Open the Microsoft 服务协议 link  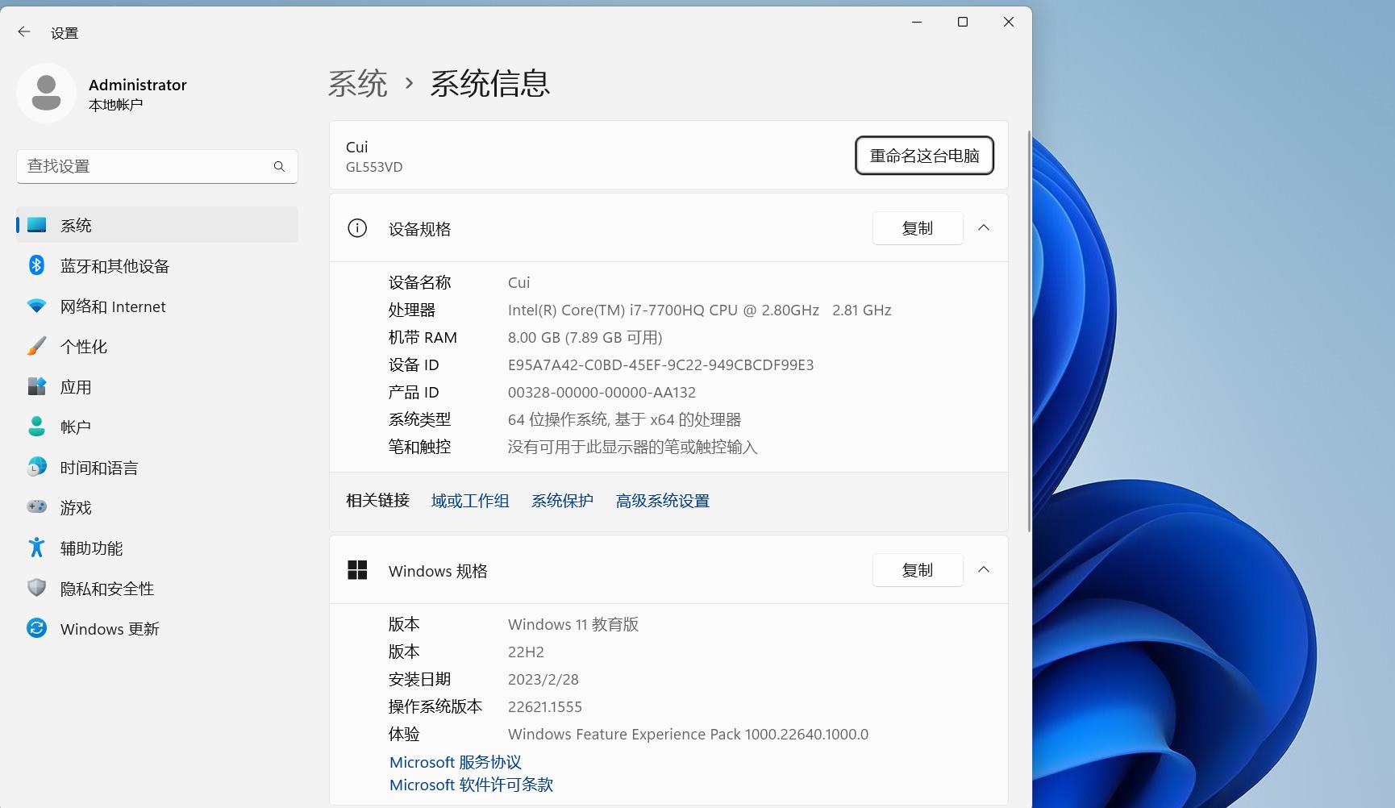455,761
